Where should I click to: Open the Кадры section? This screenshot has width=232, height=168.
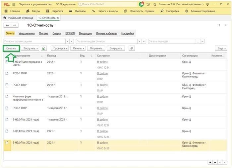coord(33,11)
